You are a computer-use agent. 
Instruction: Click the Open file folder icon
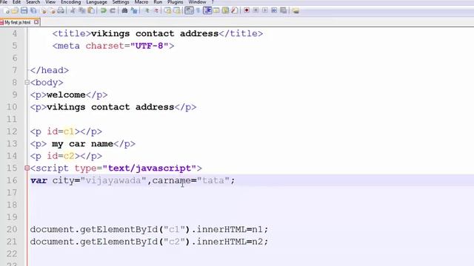click(x=15, y=10)
